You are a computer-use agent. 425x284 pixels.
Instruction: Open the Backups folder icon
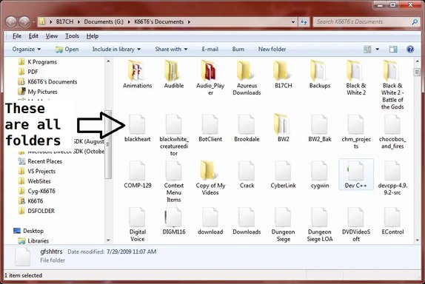[318, 70]
